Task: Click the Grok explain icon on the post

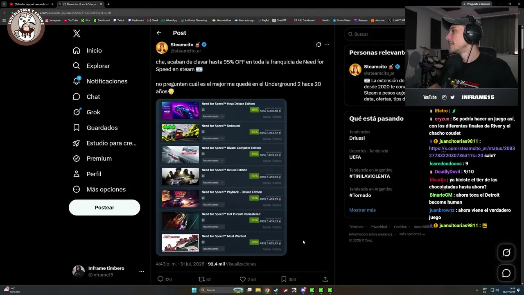Action: [318, 44]
